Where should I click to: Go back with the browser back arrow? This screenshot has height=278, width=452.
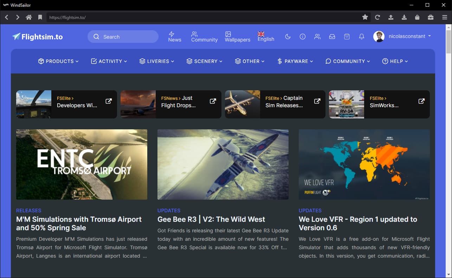point(6,17)
